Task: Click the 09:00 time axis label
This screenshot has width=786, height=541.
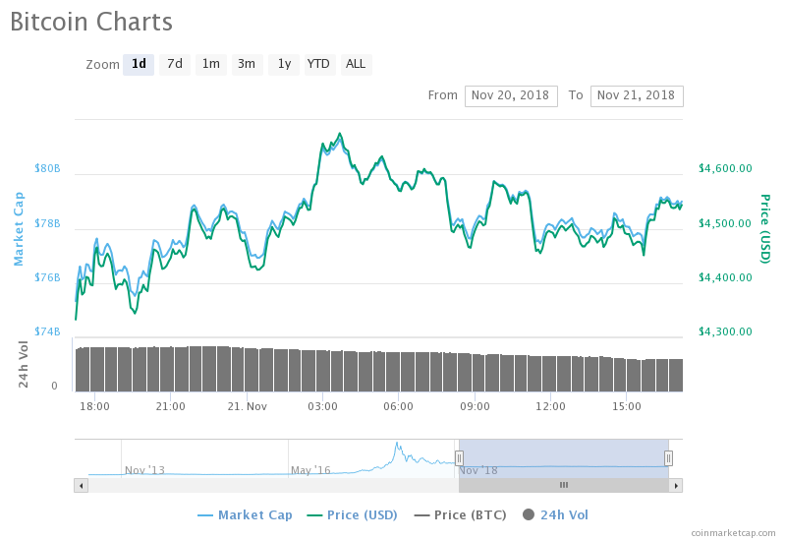Action: click(x=475, y=406)
